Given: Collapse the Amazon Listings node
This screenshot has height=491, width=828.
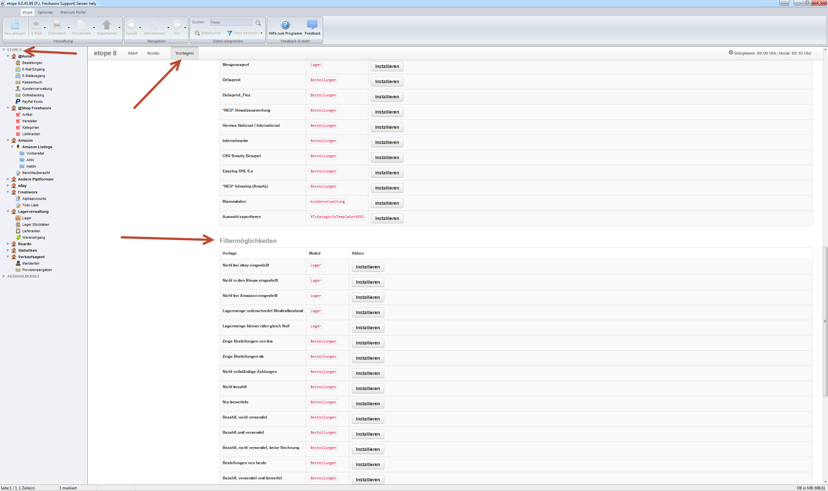Looking at the screenshot, I should point(12,147).
